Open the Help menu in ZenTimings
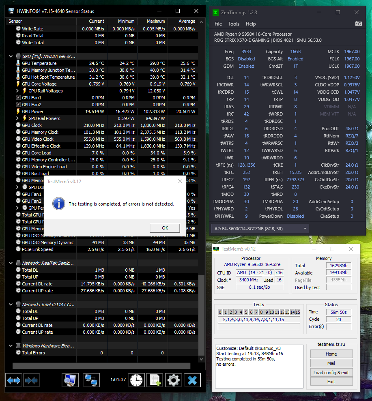 251,24
